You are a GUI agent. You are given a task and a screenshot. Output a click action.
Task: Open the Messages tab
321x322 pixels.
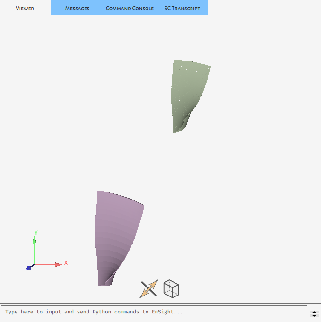tap(77, 8)
